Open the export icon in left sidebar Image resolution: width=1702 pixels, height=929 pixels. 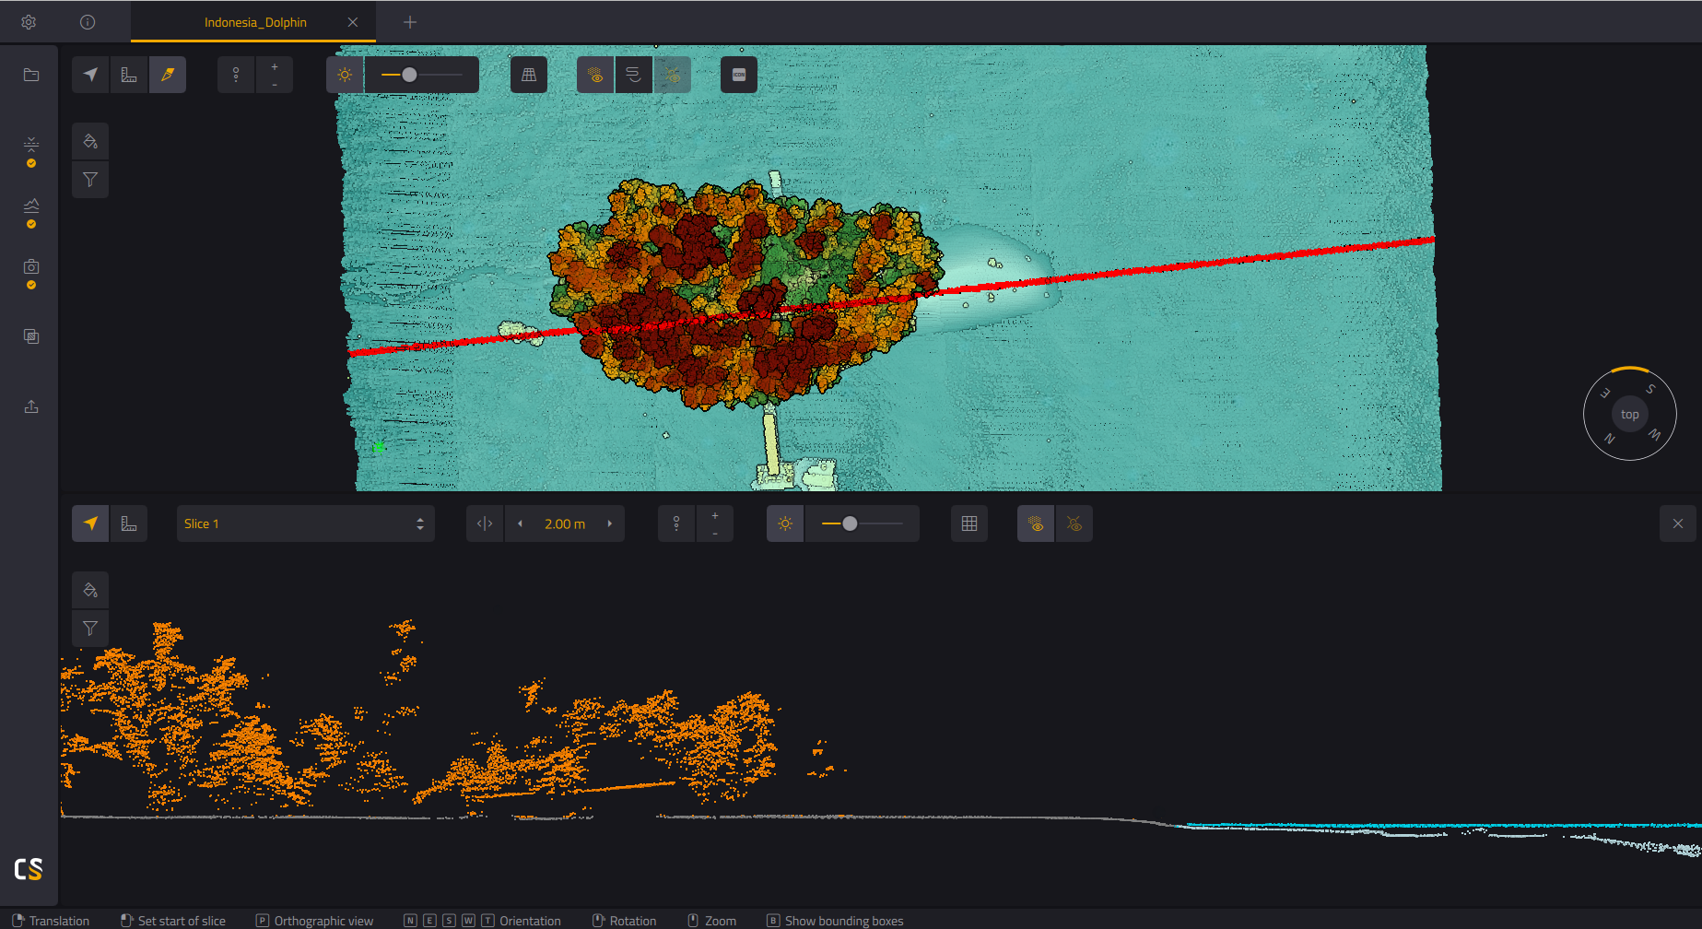pyautogui.click(x=31, y=406)
